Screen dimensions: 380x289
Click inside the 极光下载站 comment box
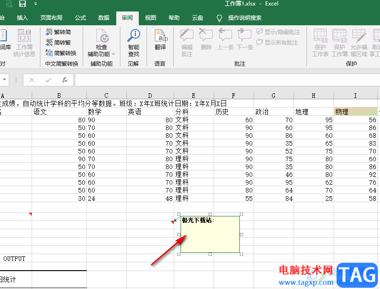[x=210, y=234]
